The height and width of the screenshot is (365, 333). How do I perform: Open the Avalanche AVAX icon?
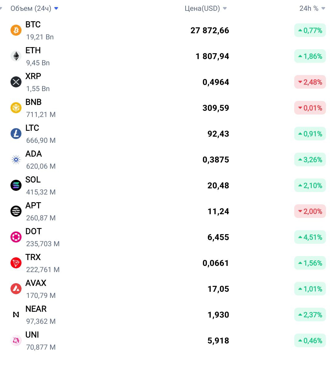16,289
